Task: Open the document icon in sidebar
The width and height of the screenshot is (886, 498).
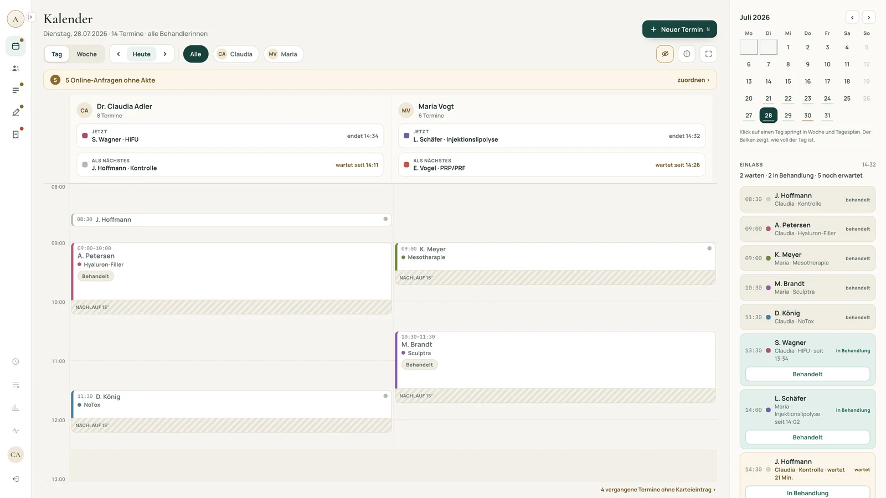Action: [16, 134]
